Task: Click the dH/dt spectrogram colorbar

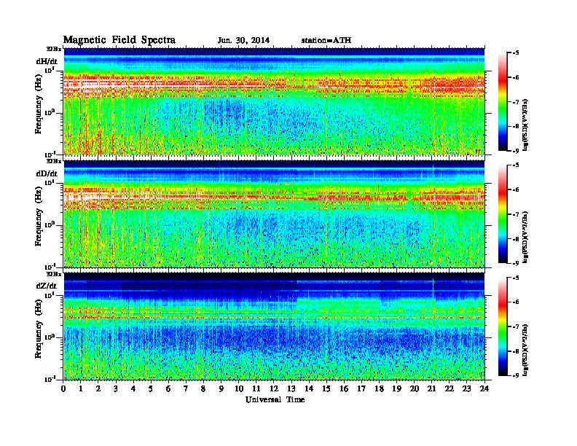Action: (x=503, y=101)
